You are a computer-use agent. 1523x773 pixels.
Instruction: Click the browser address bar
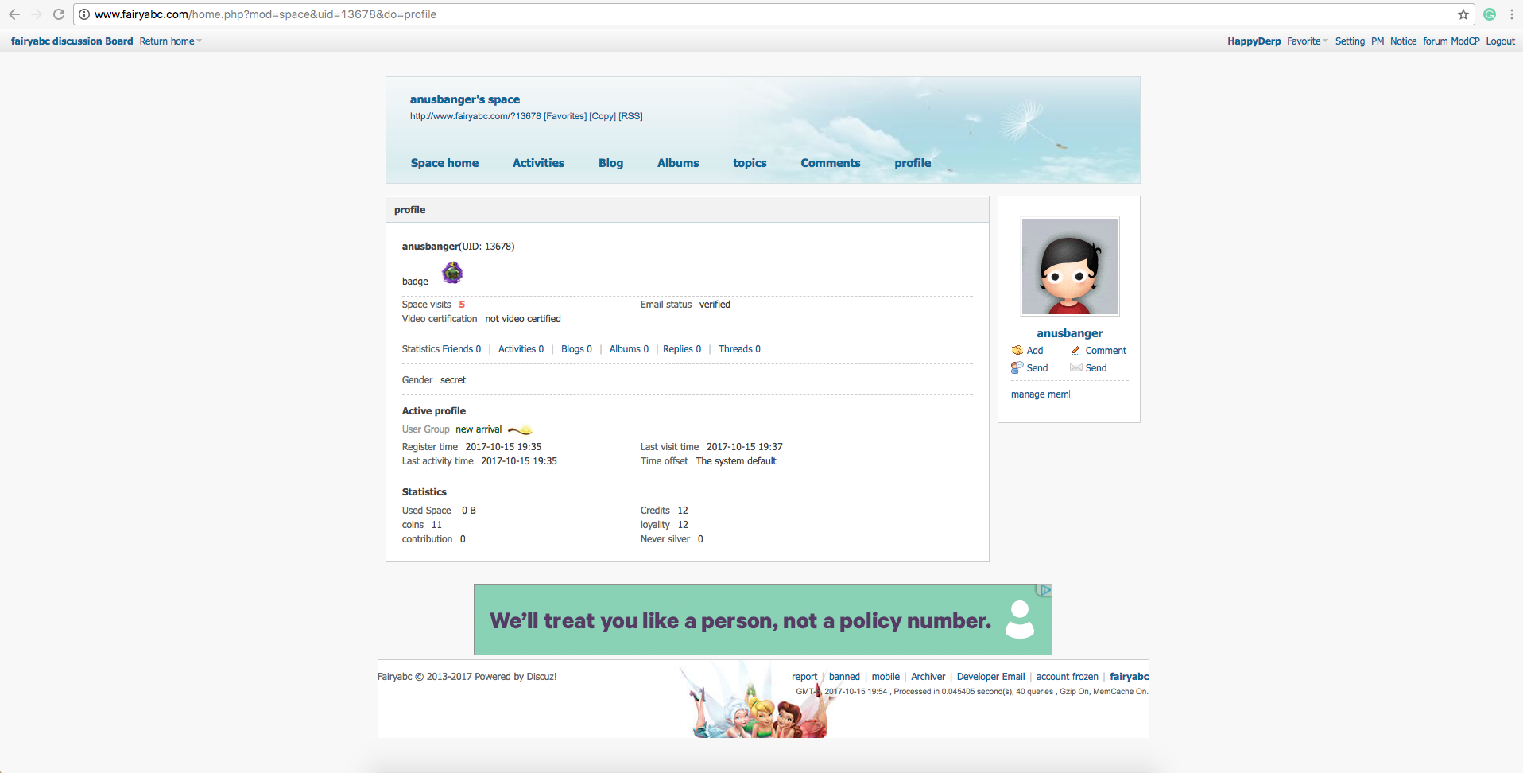tap(715, 14)
